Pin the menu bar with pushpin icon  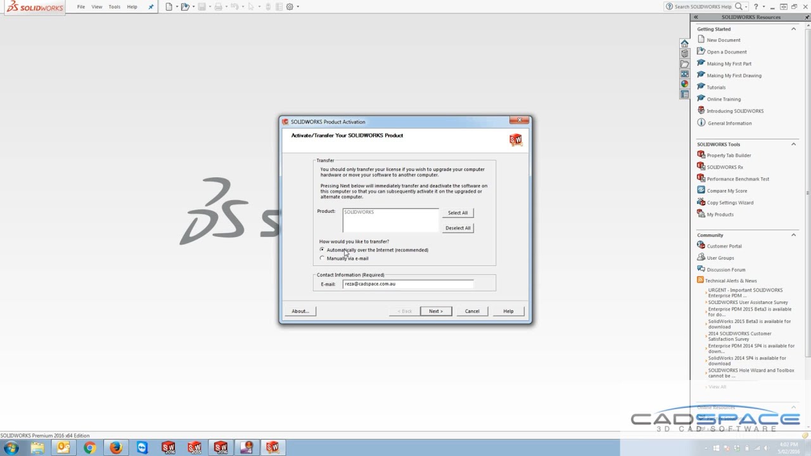(x=151, y=6)
